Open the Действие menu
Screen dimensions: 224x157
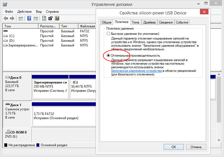pos(24,12)
